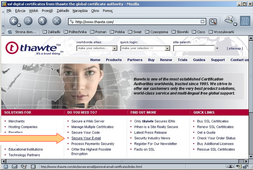The width and height of the screenshot is (253, 170).
Task: Click the Check Your Order Status link
Action: click(216, 138)
